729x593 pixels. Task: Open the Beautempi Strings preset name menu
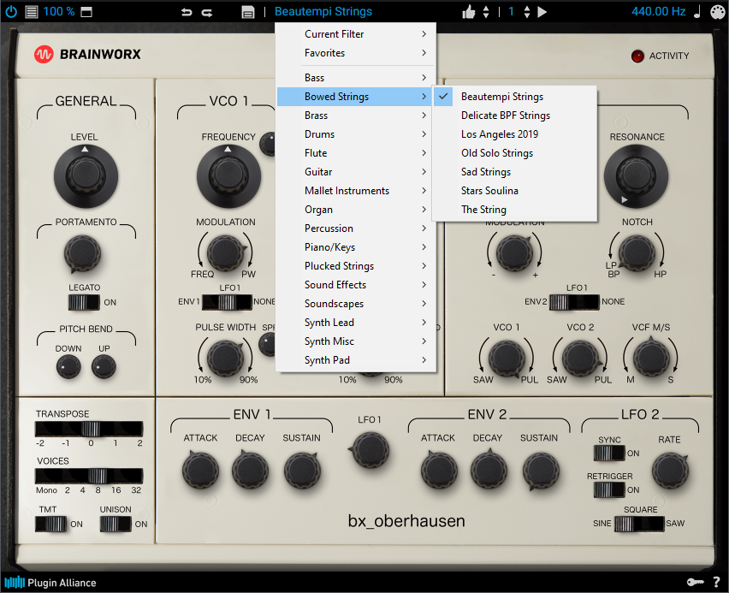coord(323,12)
